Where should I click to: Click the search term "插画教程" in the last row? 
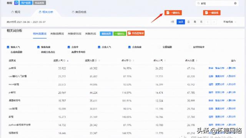pos(13,133)
